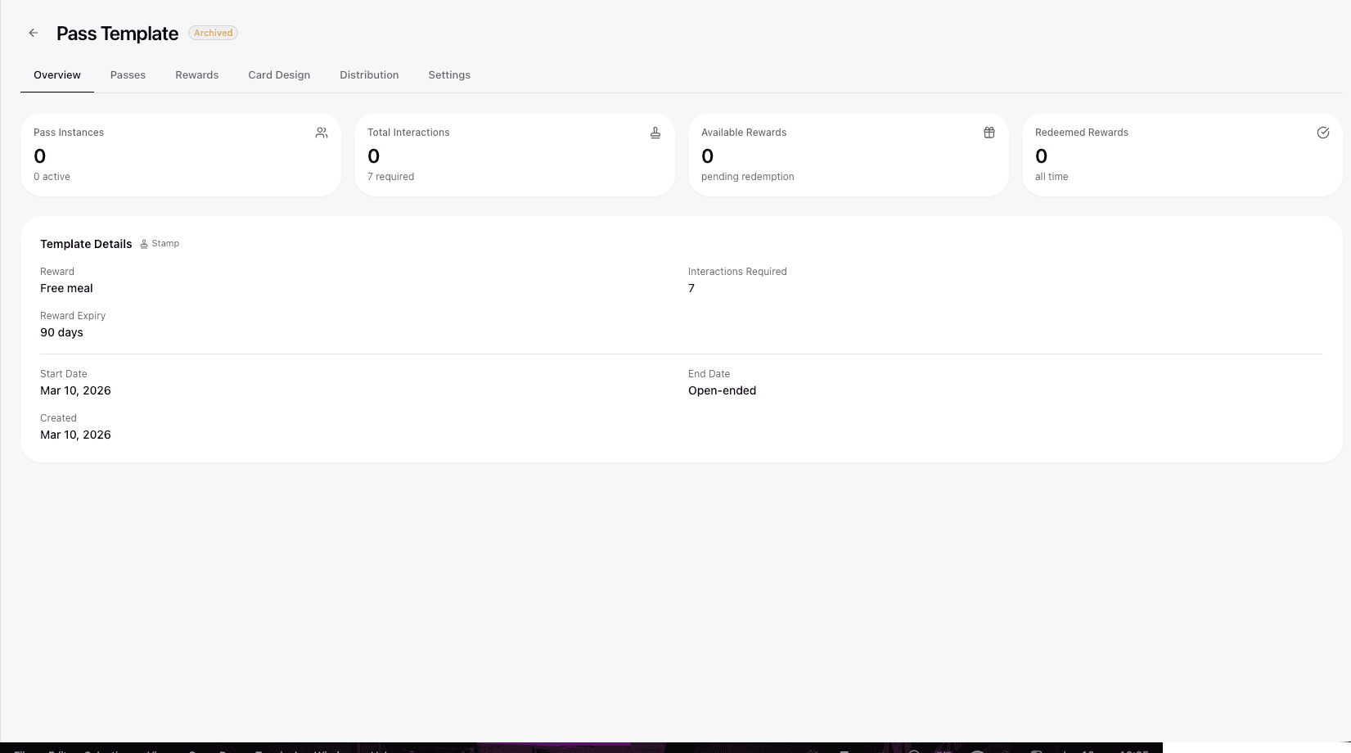Screen dimensions: 1351x753
Task: Open the File menu in the taskbar
Action: point(19,751)
